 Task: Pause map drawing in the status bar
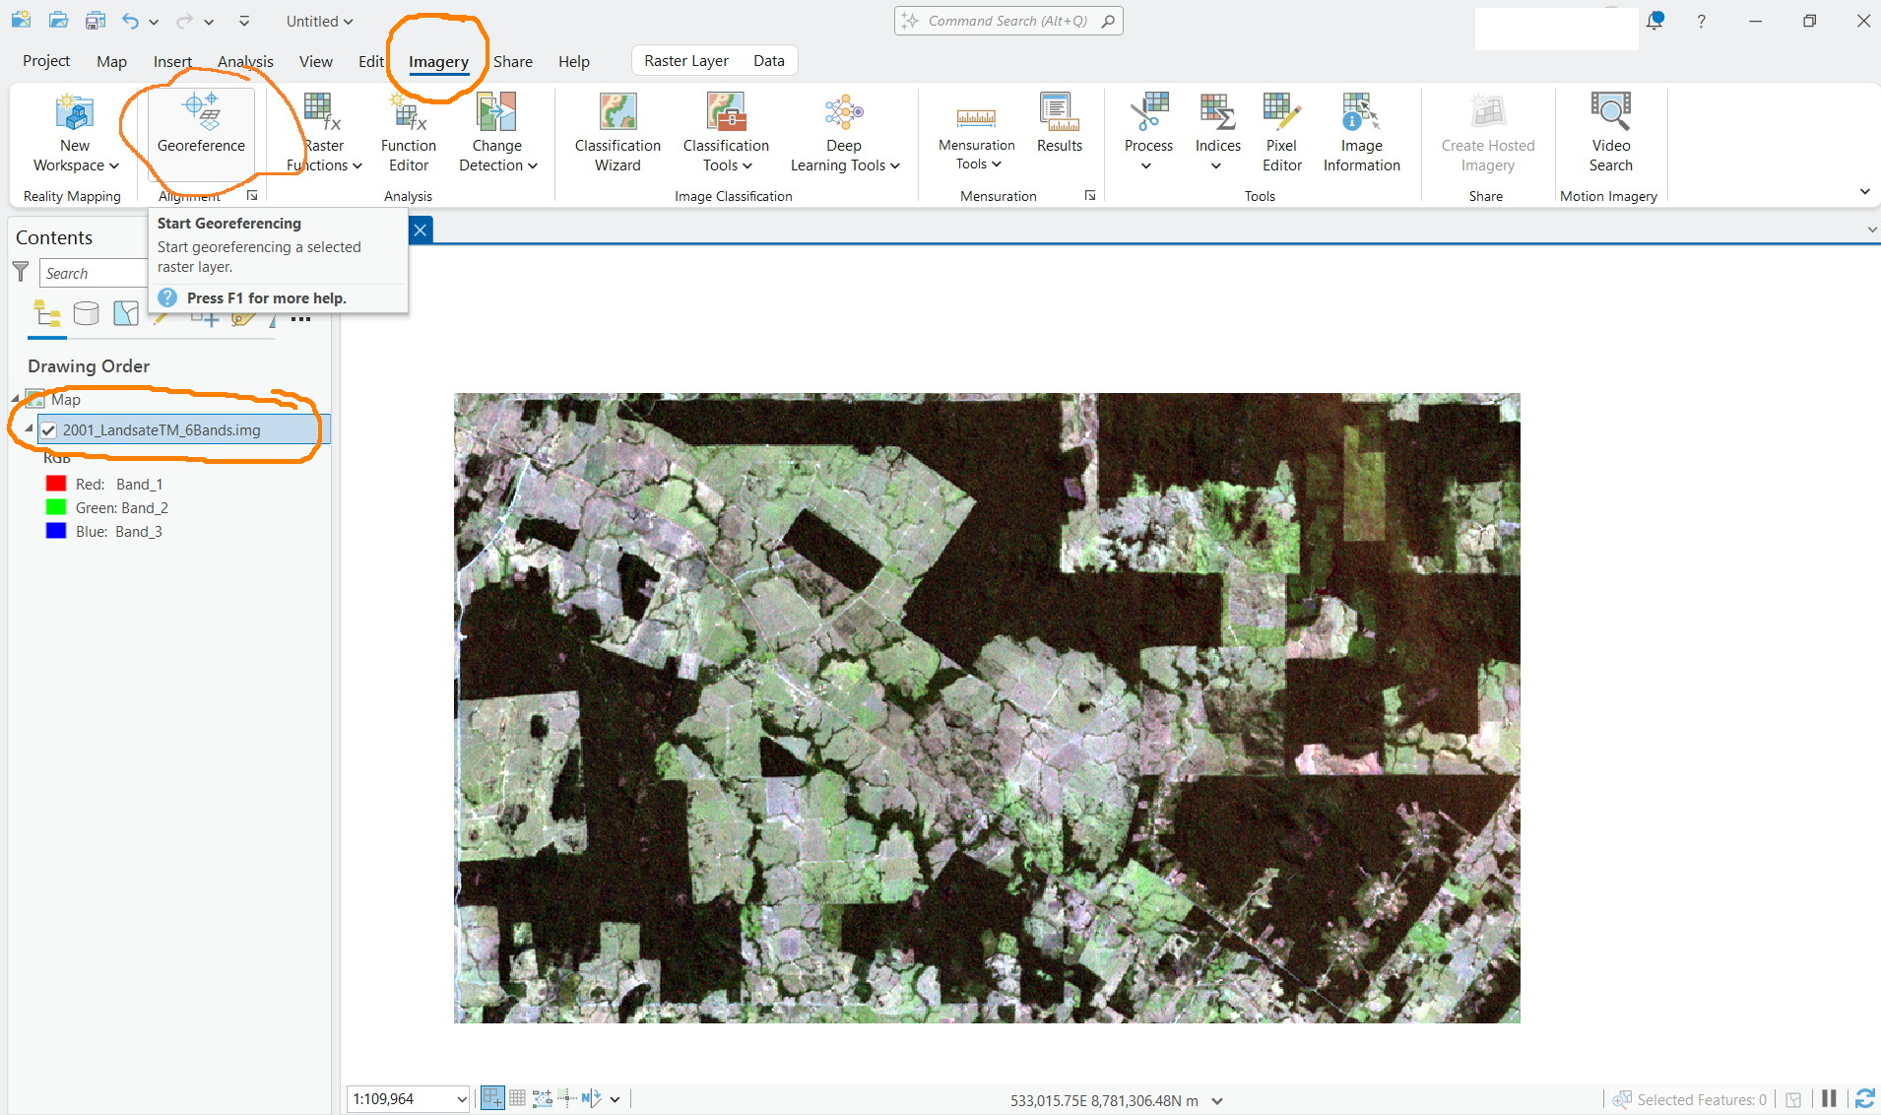pos(1828,1099)
